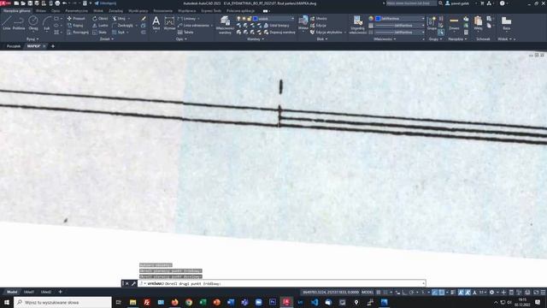547x308 pixels.
Task: Add a new layout with plus button
Action: 61,292
